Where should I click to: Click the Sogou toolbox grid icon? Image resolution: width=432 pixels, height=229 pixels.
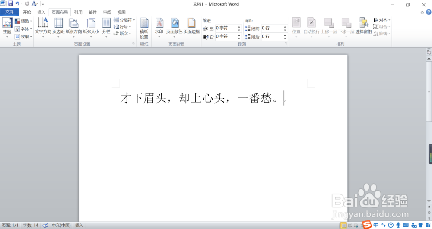click(428, 225)
